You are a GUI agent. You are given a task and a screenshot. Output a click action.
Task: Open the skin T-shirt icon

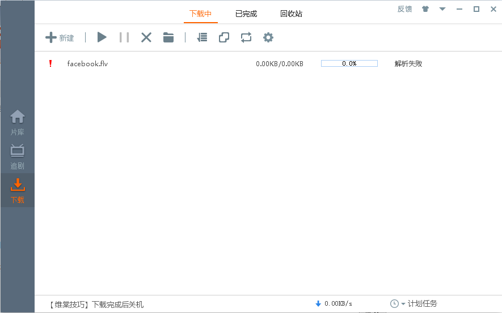pos(425,9)
